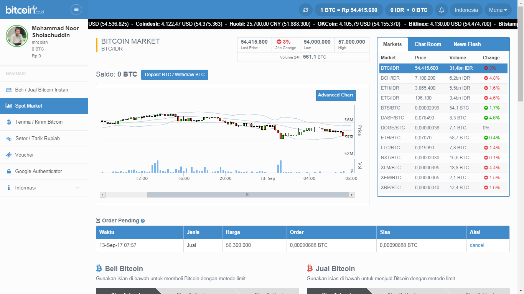Select ETC/IDR market row
The height and width of the screenshot is (294, 524).
pyautogui.click(x=443, y=98)
